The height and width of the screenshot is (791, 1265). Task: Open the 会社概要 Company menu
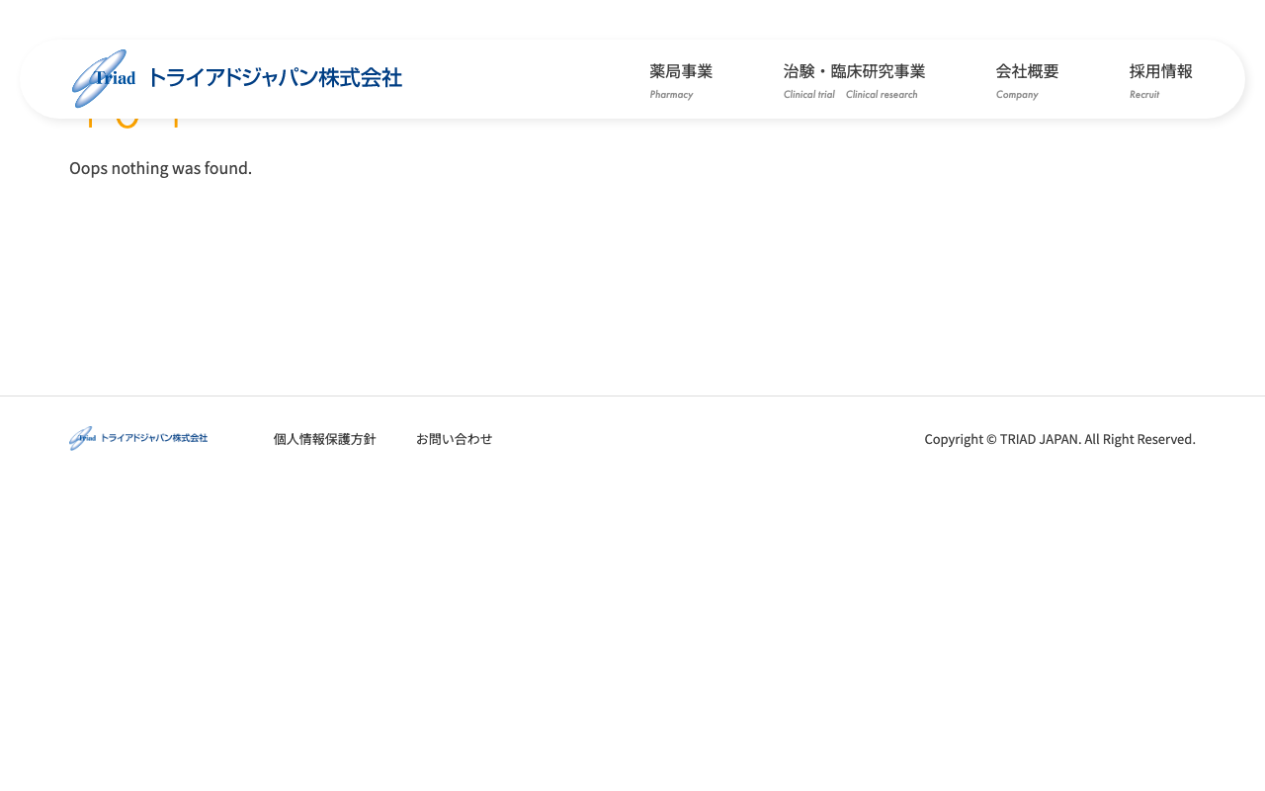(1027, 80)
